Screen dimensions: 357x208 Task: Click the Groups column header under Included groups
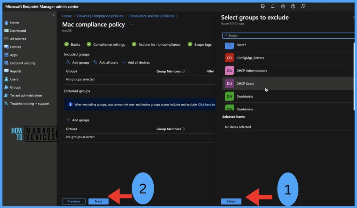pyautogui.click(x=71, y=71)
